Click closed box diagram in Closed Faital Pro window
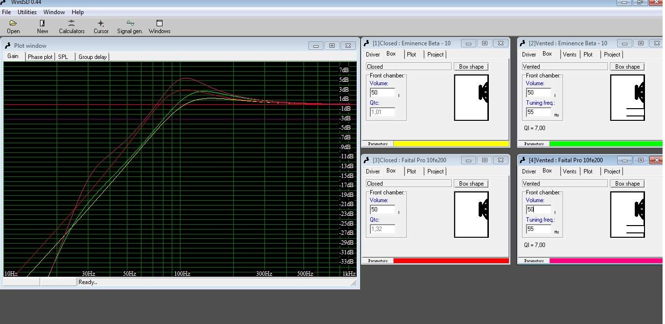 471,214
